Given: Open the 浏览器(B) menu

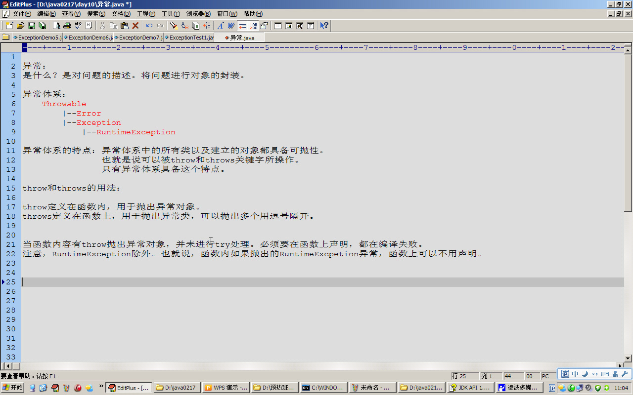Looking at the screenshot, I should tap(198, 14).
